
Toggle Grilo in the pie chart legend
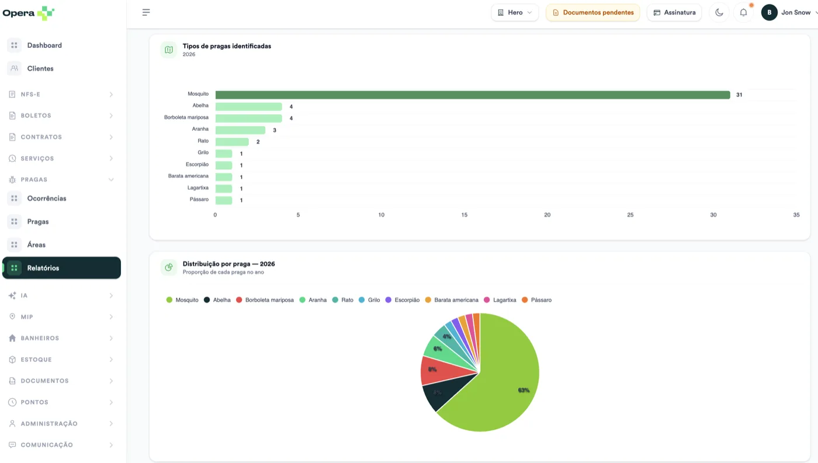[369, 300]
